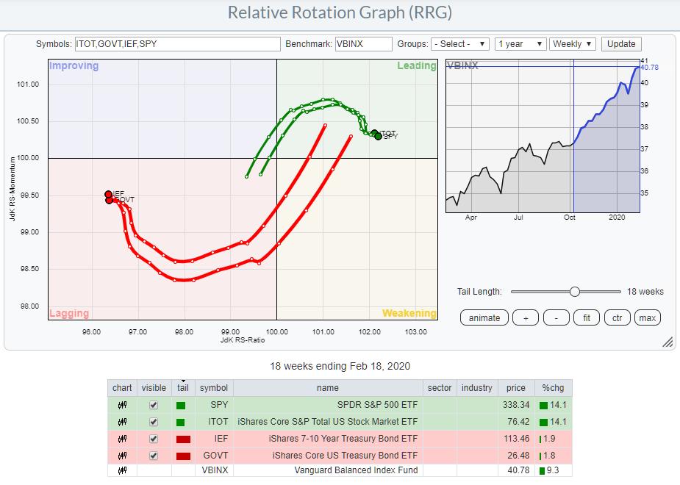Click the Benchmark input field
Screen dimensions: 680x485
(x=363, y=44)
